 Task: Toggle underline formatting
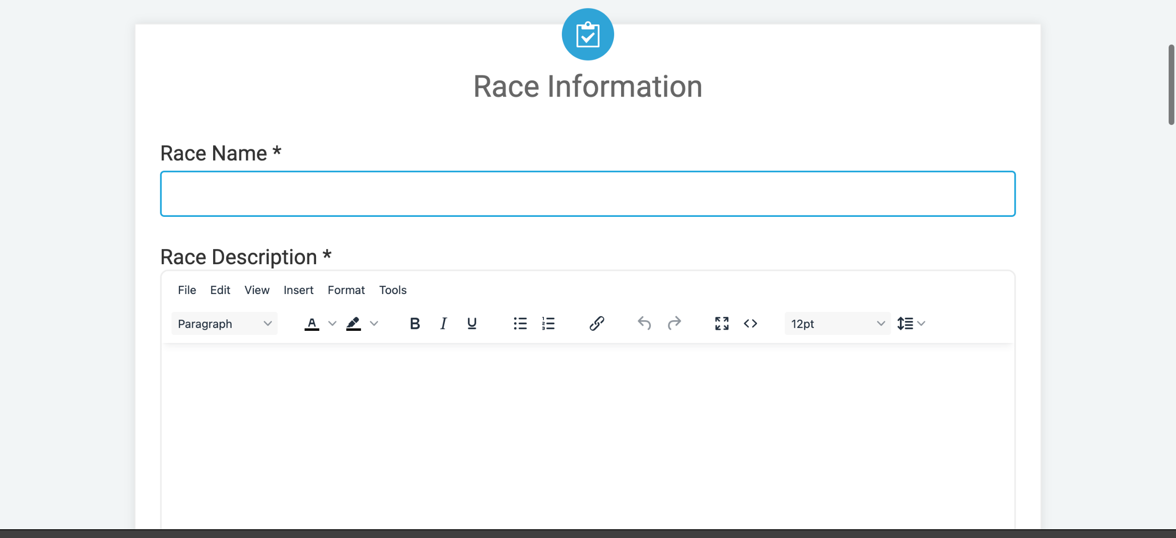(472, 323)
